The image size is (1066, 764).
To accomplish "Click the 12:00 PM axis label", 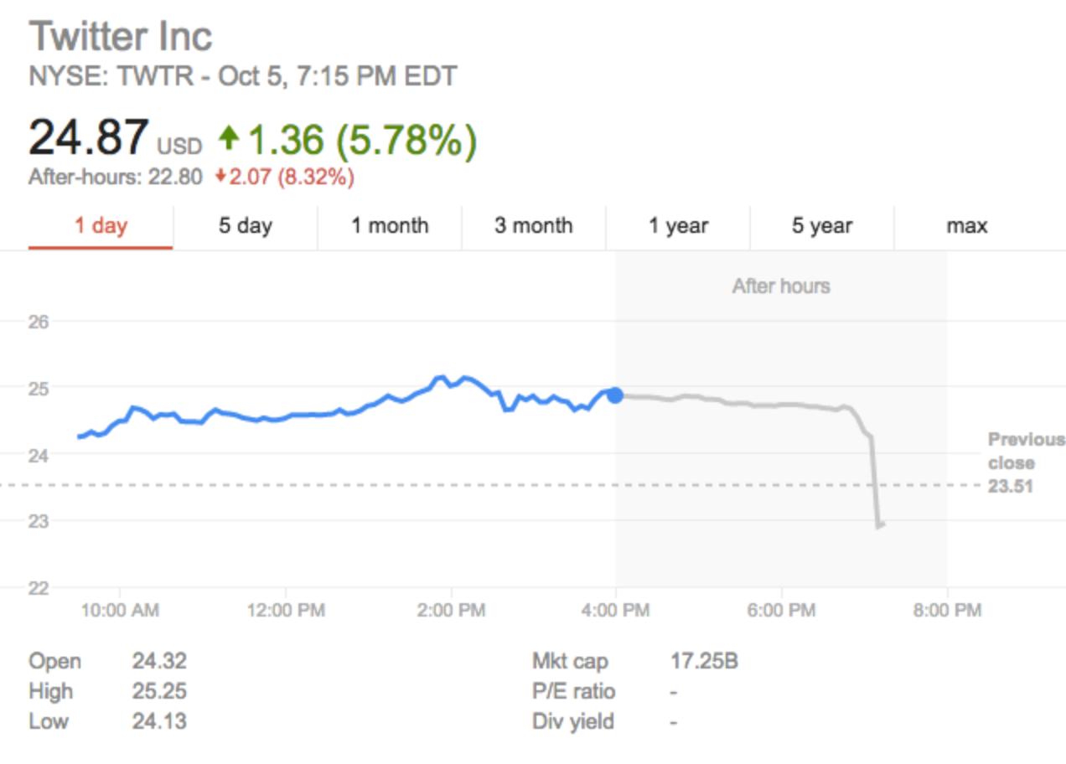I will coord(286,611).
